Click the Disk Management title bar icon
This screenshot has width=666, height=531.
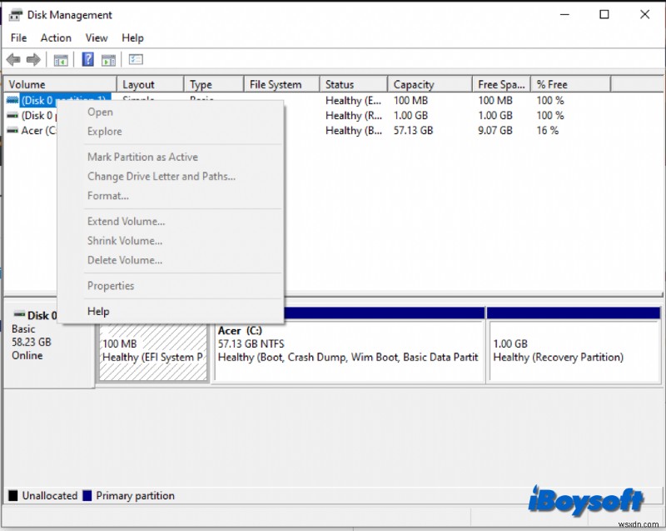pyautogui.click(x=16, y=15)
